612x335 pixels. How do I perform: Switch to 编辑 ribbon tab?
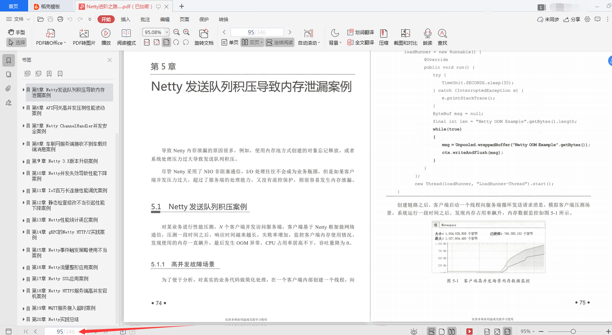[x=165, y=19]
